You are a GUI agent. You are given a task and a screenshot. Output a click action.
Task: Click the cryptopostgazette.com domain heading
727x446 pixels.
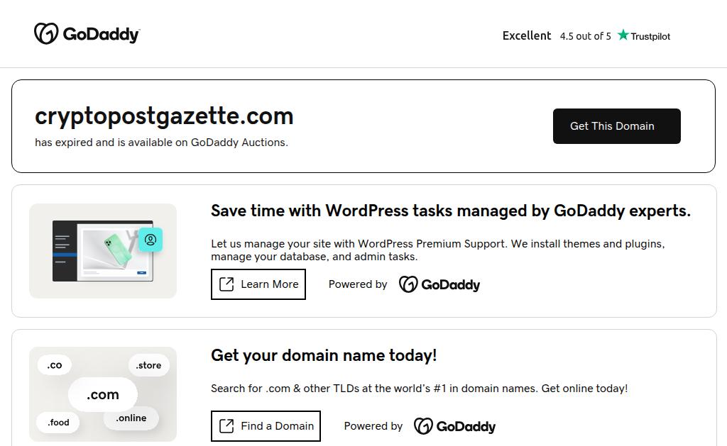coord(164,116)
